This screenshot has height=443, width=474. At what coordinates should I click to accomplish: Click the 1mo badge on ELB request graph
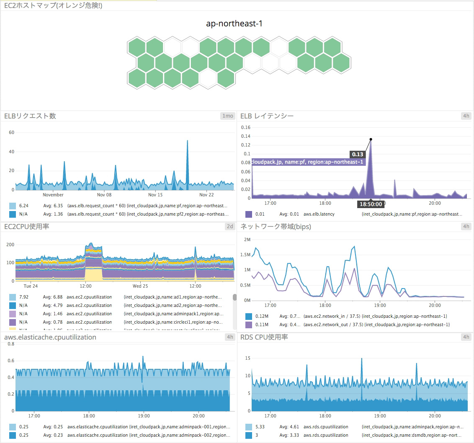point(228,116)
